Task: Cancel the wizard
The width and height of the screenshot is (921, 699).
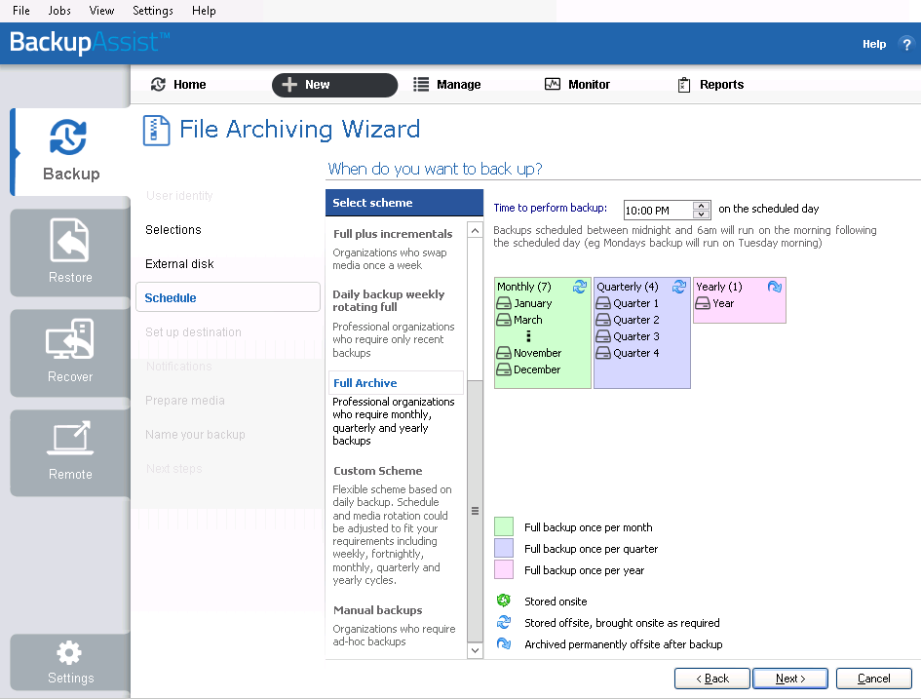Action: (874, 679)
